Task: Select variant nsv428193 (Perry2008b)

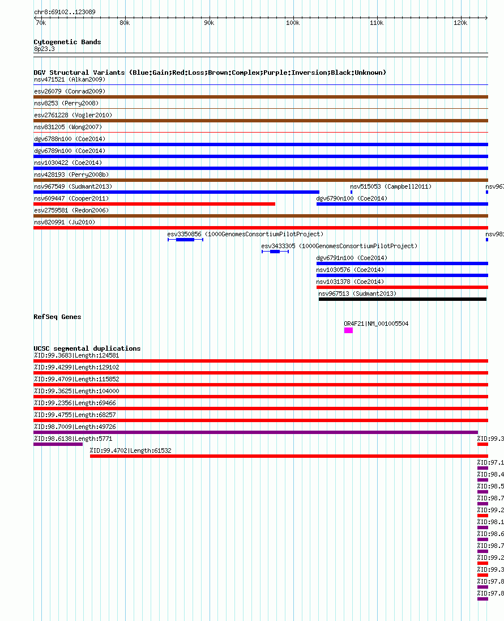Action: 71,175
